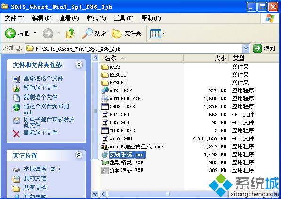Click the green Back arrow icon
The image size is (281, 199).
(10, 33)
